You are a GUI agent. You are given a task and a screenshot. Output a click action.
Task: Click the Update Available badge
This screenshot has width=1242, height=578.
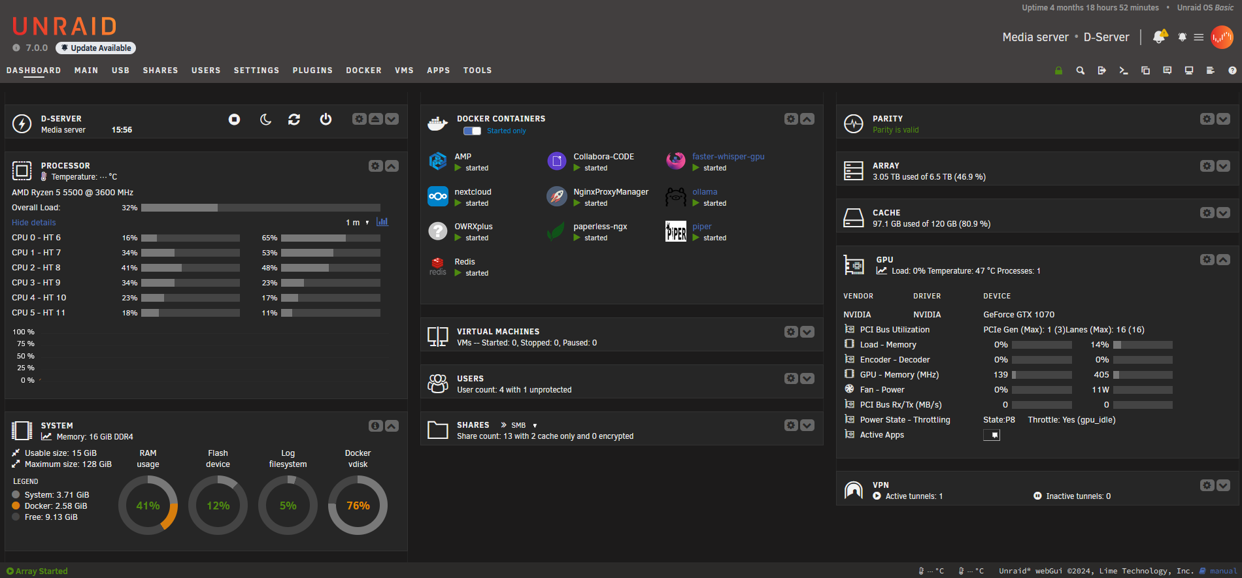[96, 48]
